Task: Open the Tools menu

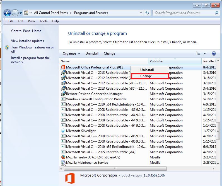Action: (x=43, y=21)
